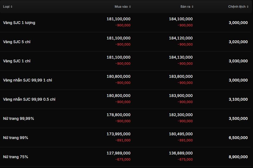The height and width of the screenshot is (168, 253).
Task: Click the 8,900,000 spread for Nữ trang 75%
Action: coord(238,157)
